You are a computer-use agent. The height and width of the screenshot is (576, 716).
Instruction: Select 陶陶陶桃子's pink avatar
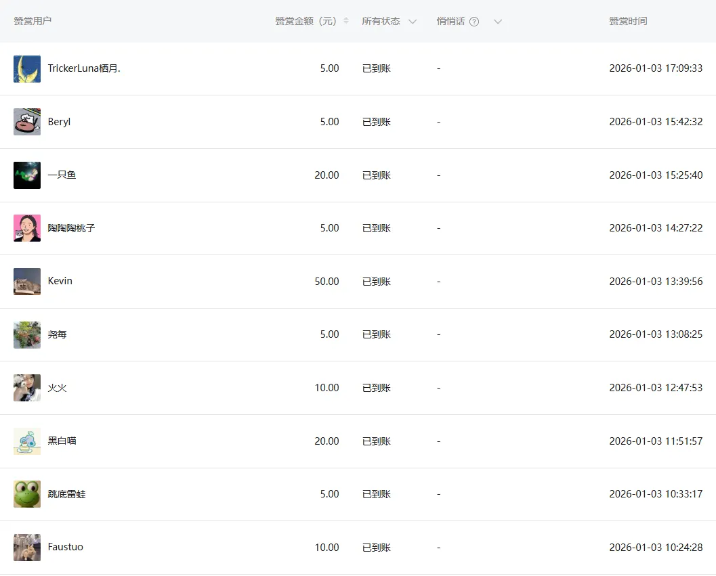(27, 228)
